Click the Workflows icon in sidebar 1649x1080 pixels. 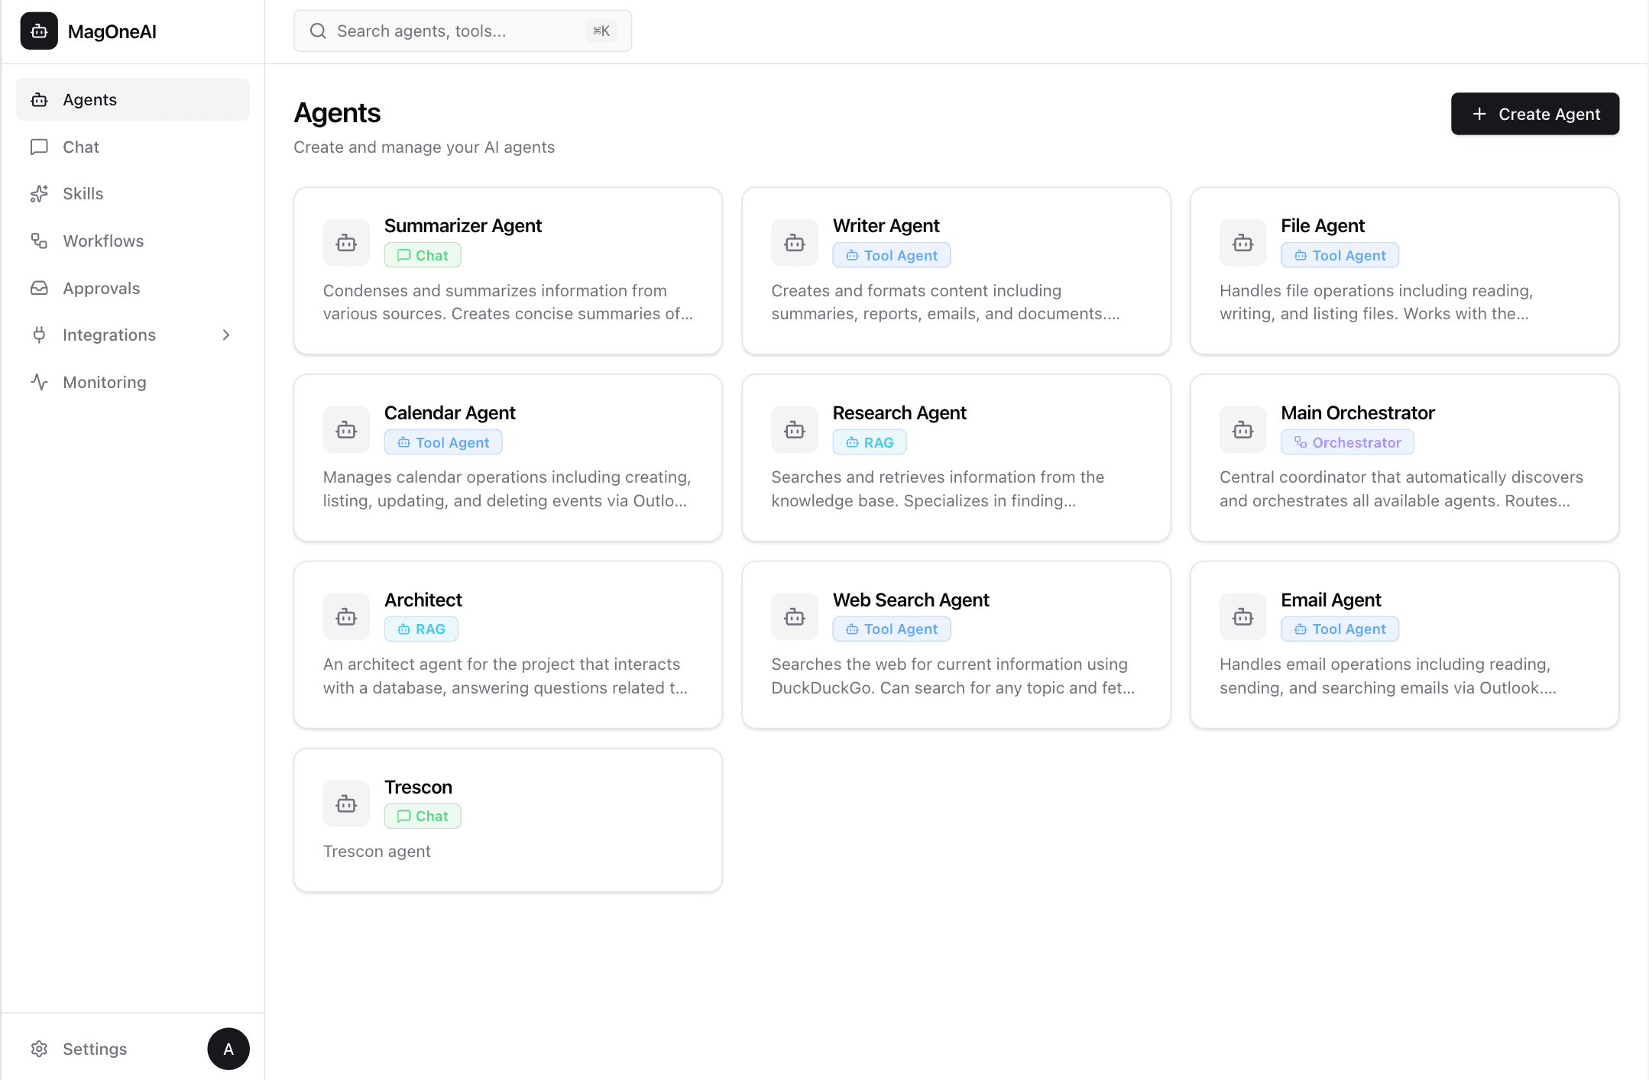point(39,241)
